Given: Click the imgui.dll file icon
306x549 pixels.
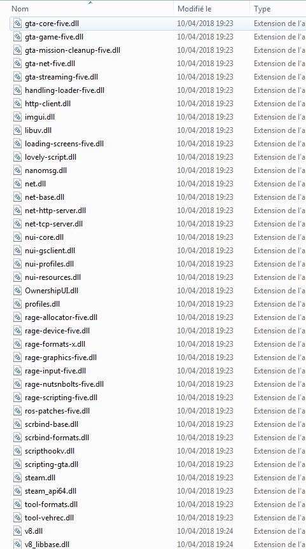Looking at the screenshot, I should click(18, 117).
